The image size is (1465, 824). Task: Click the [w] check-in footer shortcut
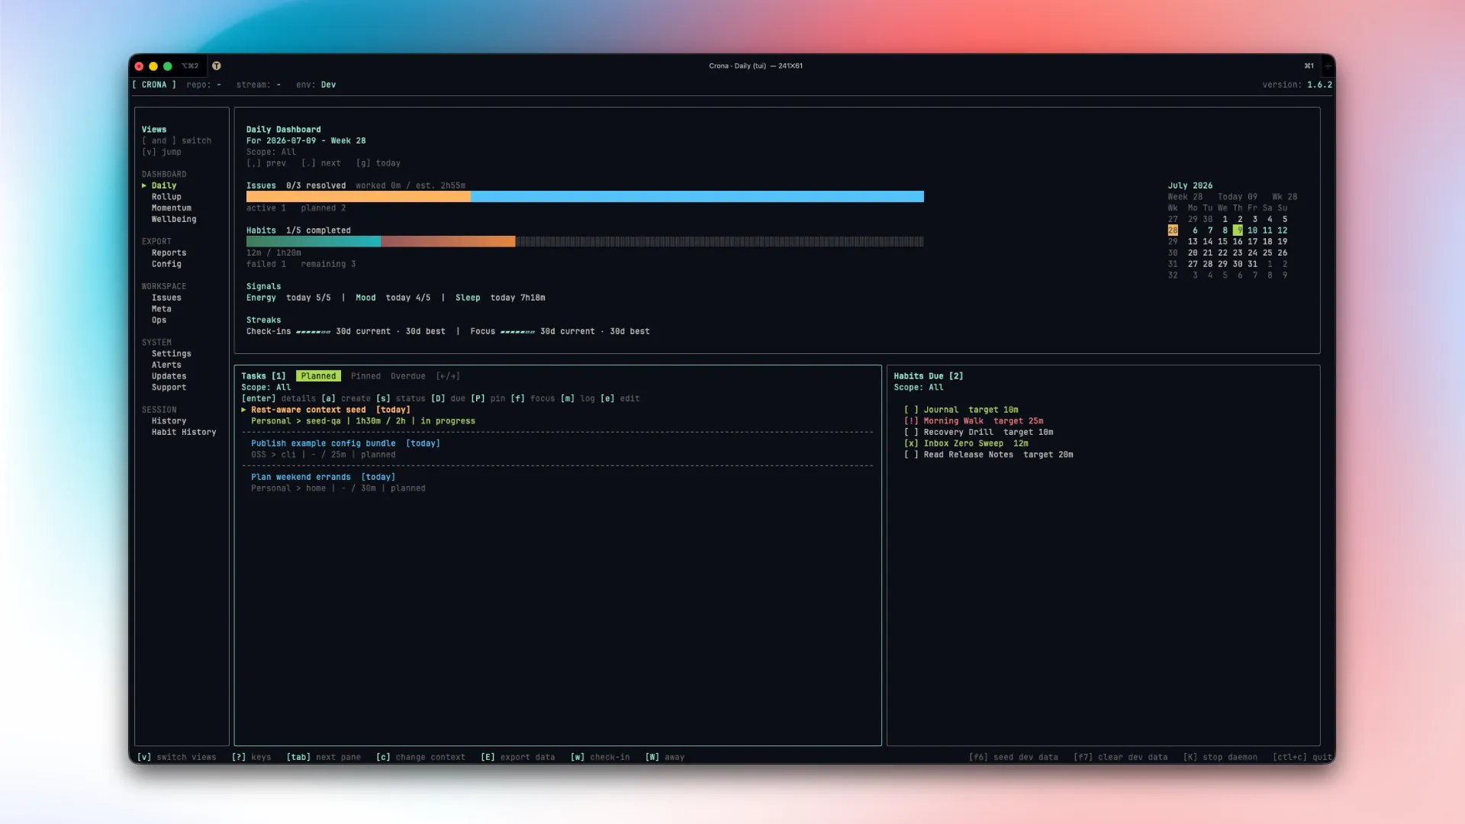click(600, 758)
